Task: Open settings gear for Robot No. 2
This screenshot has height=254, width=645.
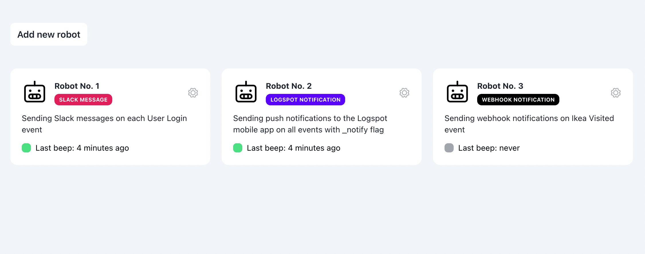Action: 404,93
